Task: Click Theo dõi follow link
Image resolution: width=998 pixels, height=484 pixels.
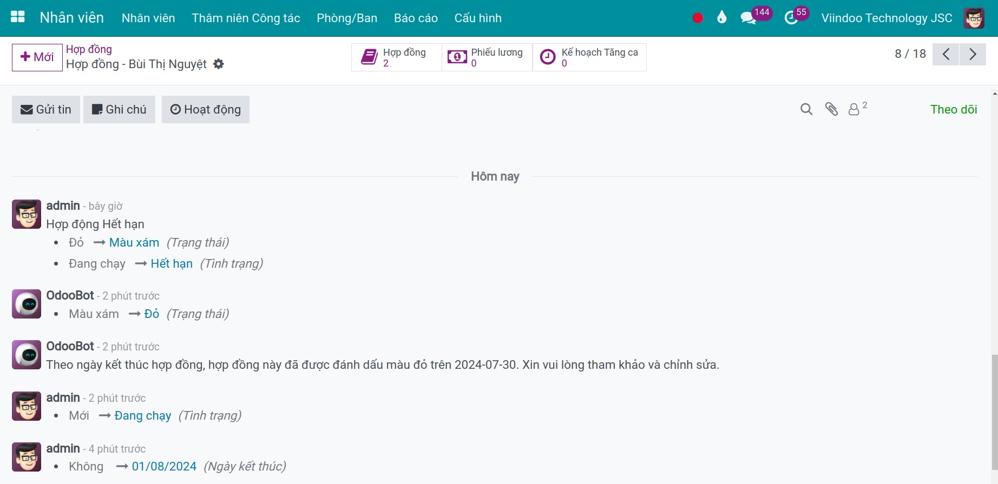Action: pos(954,109)
